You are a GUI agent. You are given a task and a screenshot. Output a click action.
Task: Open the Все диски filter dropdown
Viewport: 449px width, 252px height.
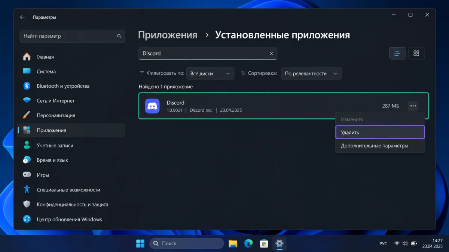(210, 74)
